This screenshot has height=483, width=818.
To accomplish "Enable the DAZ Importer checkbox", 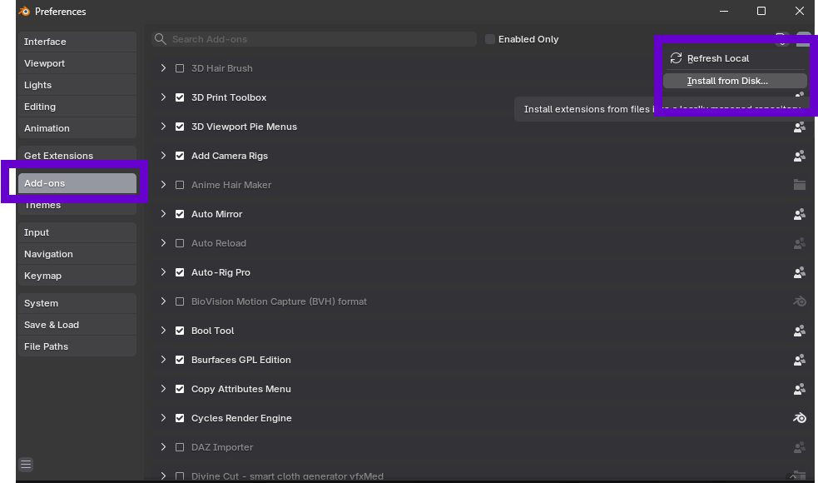I will coord(180,447).
